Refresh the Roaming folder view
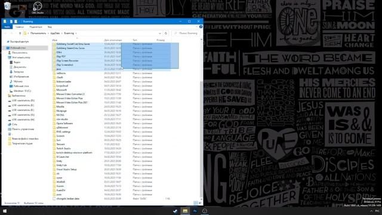Viewport: 382px width, 215px height. tap(166, 33)
